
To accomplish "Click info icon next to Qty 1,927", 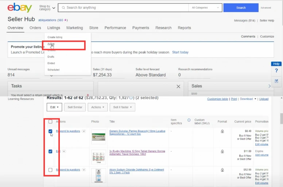I will pos(131,98).
